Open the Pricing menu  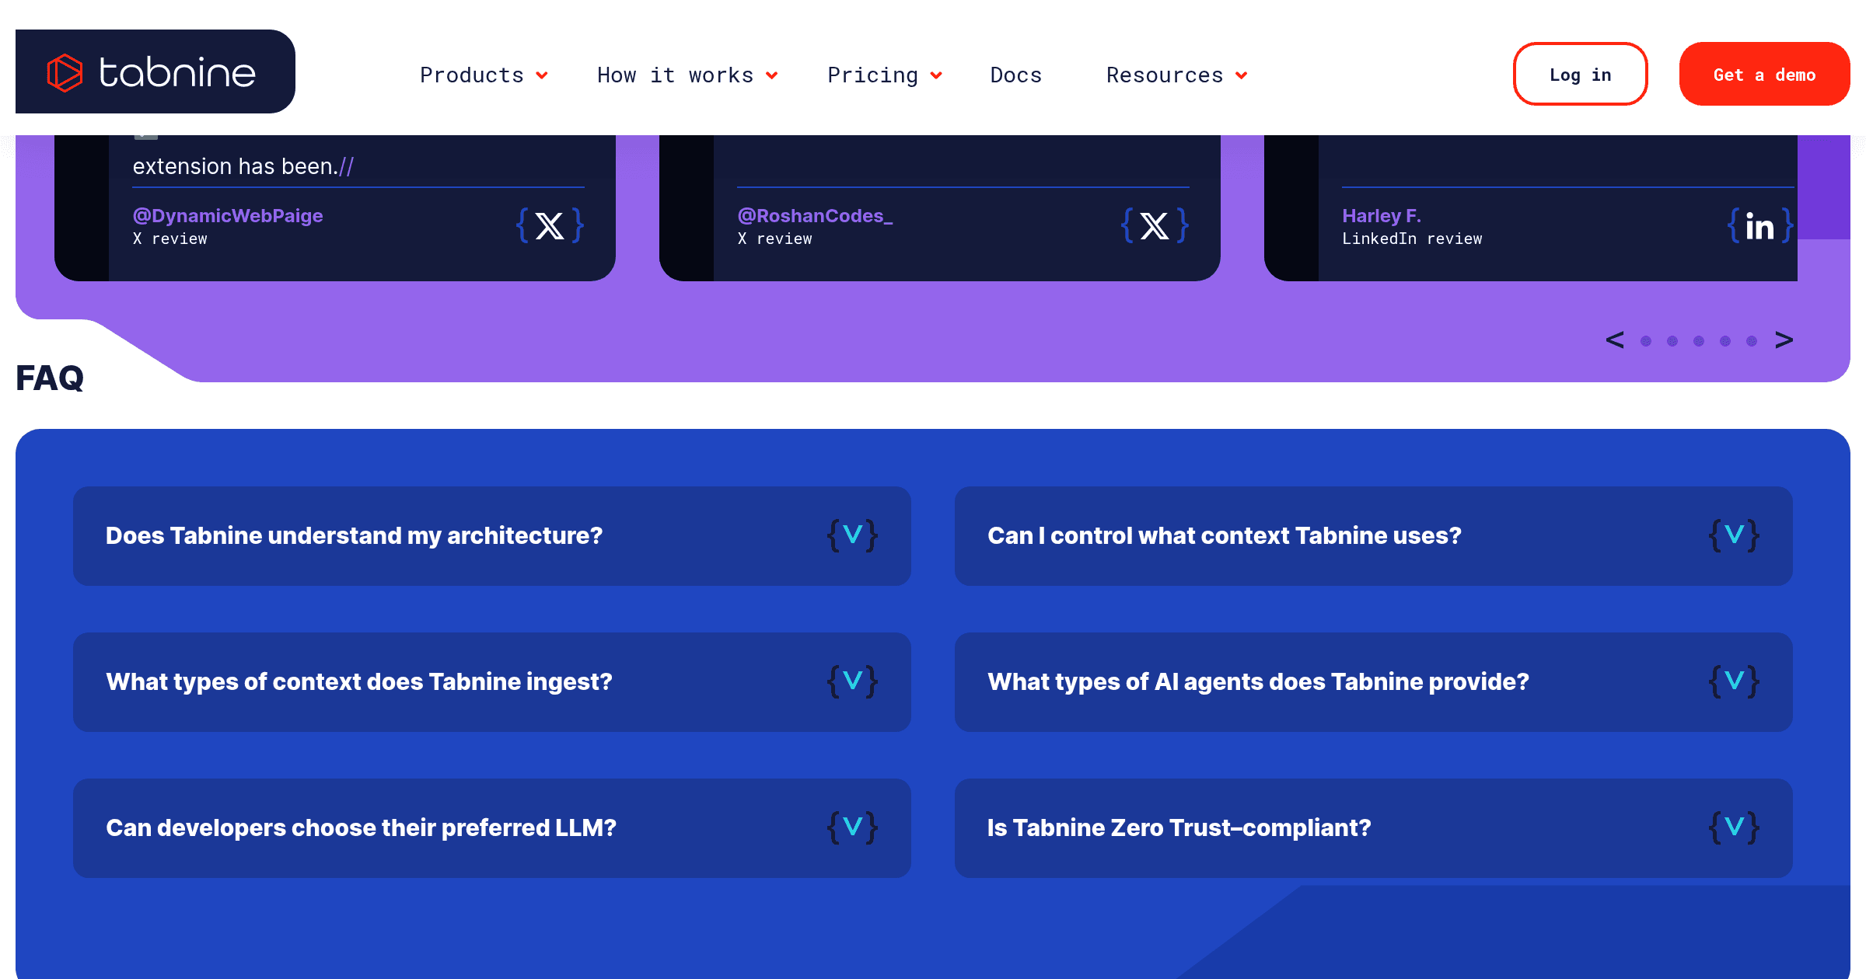[x=885, y=75]
